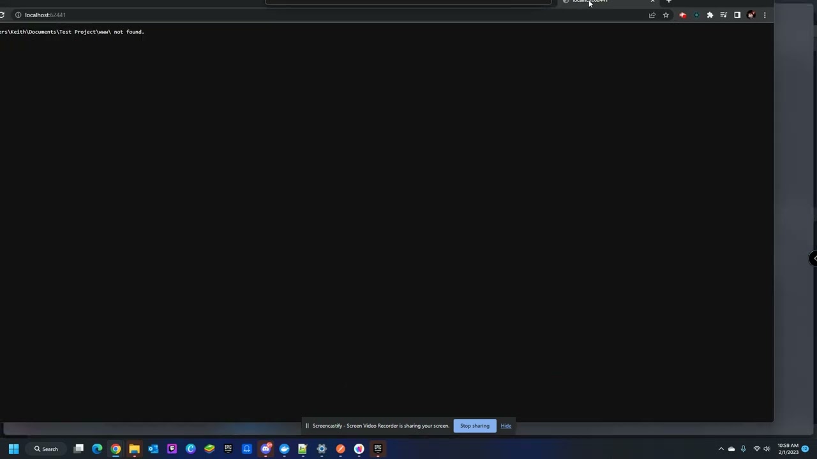Open the picture editor taskbar icon
Image resolution: width=817 pixels, height=459 pixels.
[303, 449]
